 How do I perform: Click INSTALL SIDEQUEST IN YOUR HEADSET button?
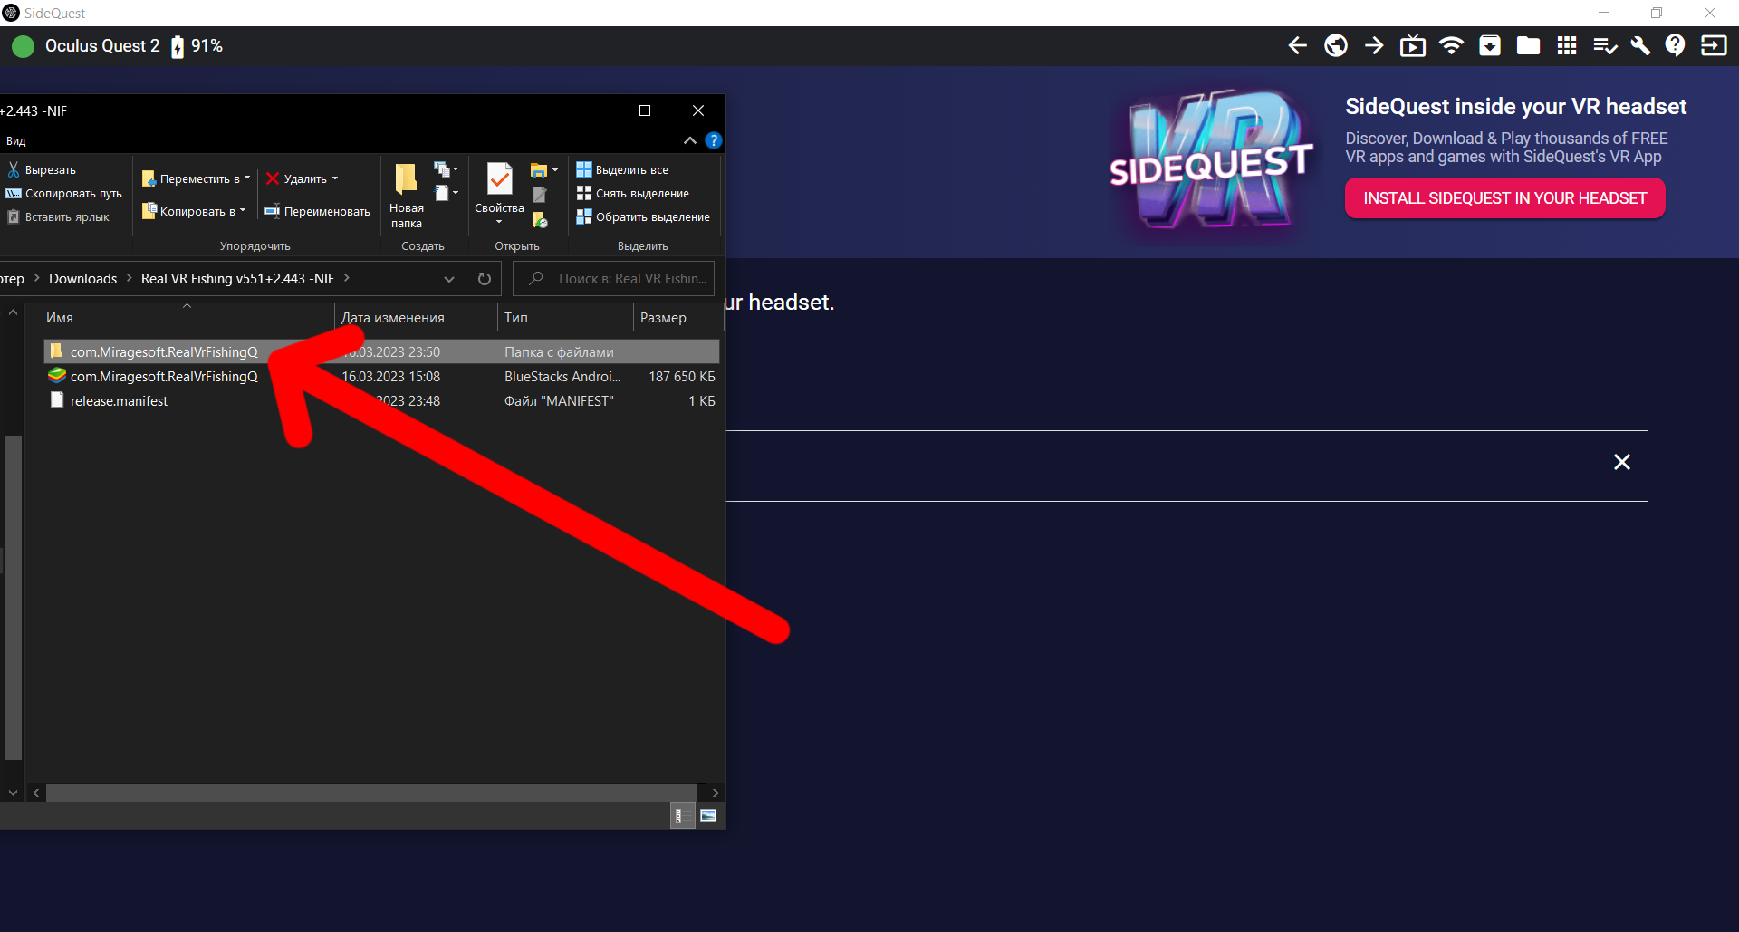[x=1505, y=198]
